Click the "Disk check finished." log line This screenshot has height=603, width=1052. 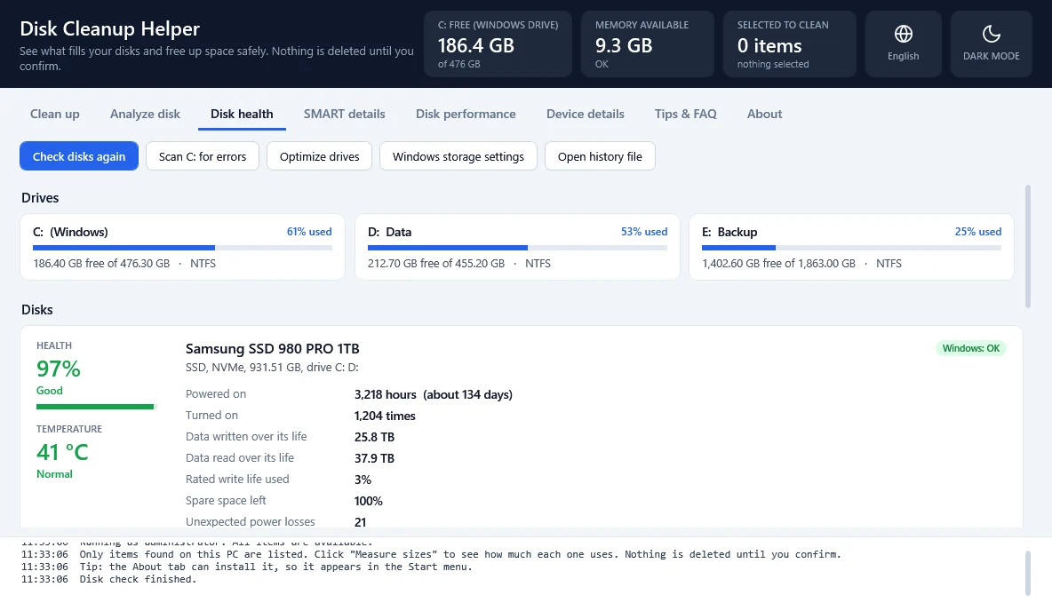click(139, 580)
